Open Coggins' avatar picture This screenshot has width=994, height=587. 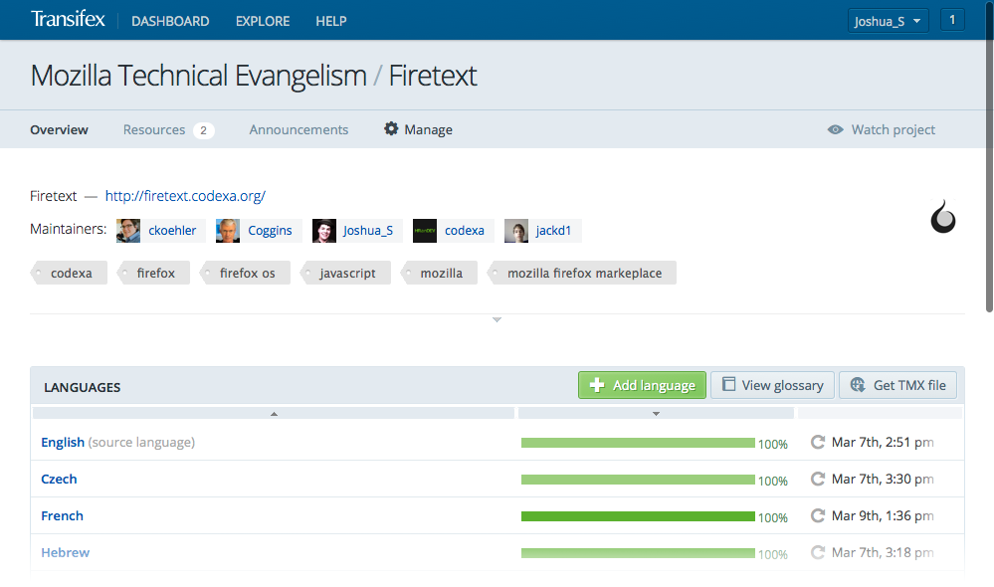click(228, 231)
